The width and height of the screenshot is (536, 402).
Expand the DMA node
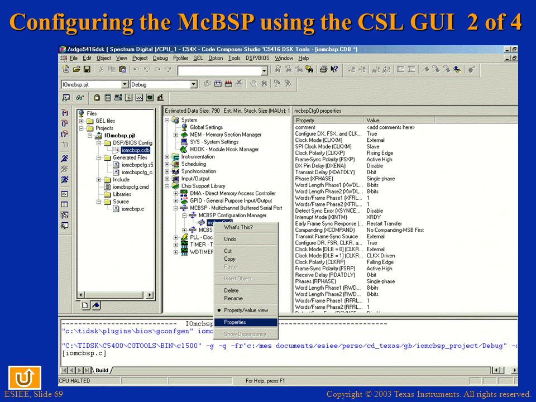(176, 193)
